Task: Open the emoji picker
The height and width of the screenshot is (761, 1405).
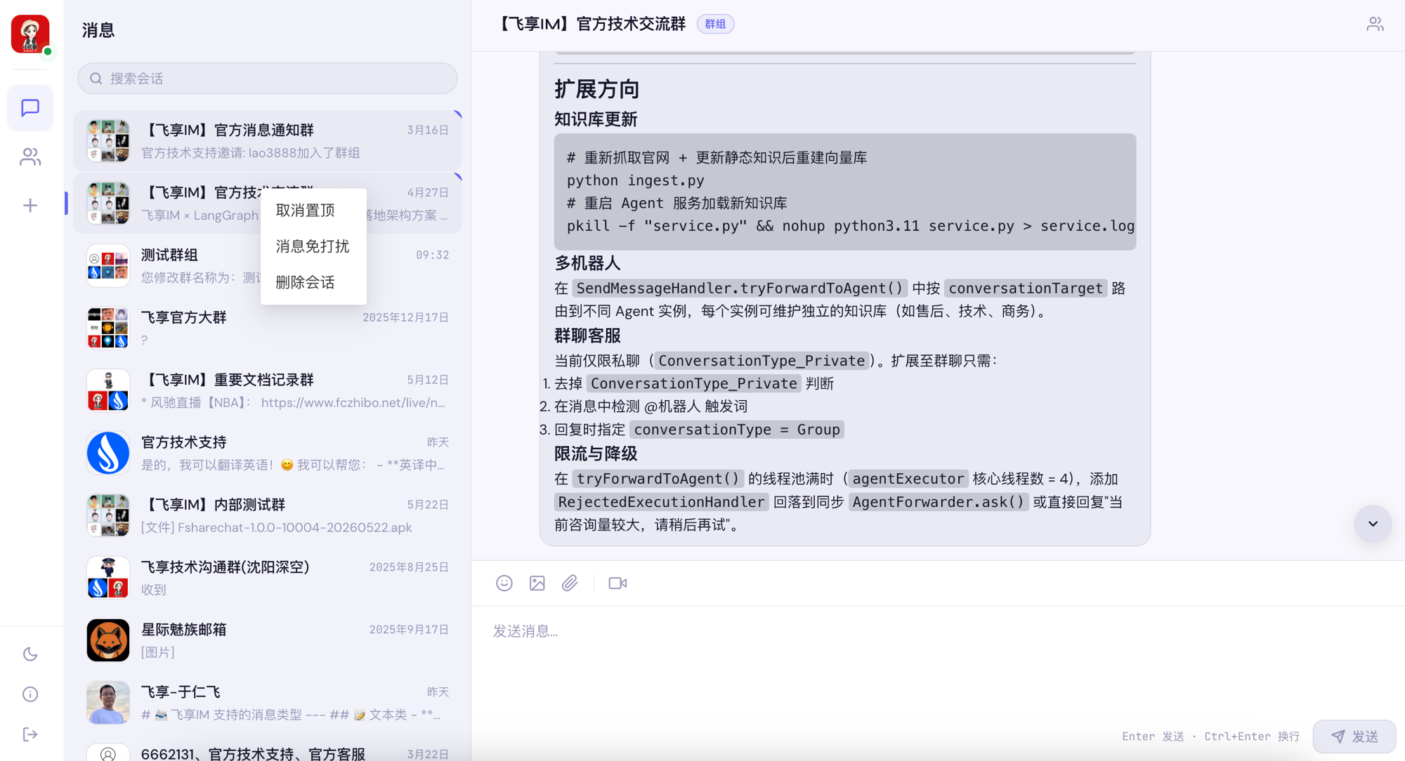Action: click(x=504, y=583)
